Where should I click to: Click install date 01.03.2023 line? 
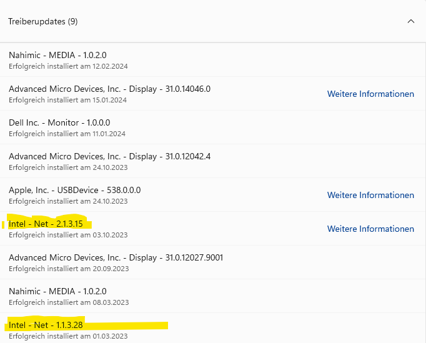68,336
